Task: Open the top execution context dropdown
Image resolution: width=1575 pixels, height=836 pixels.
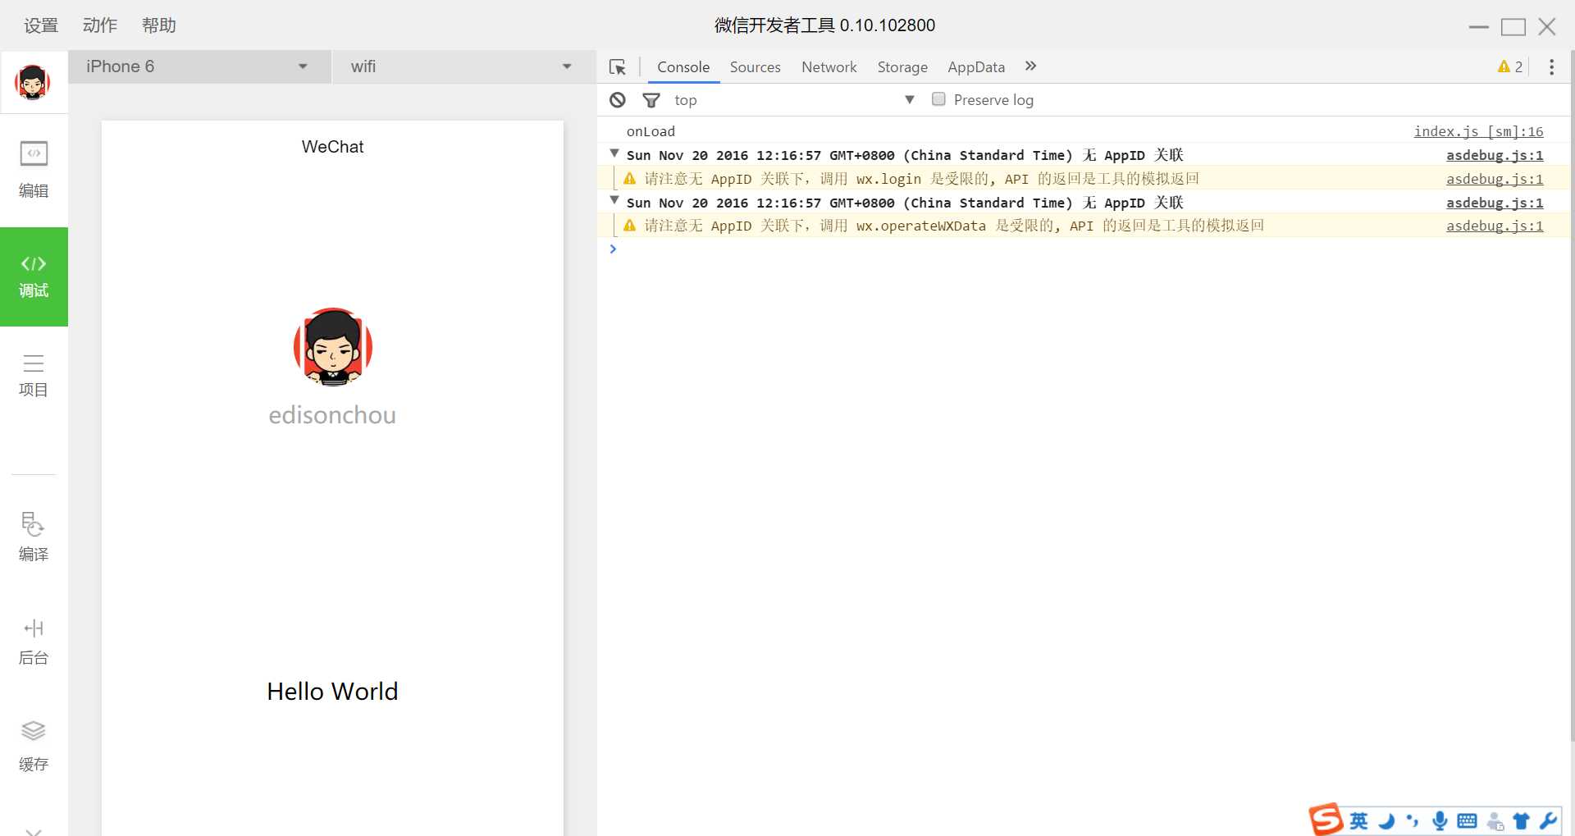Action: click(794, 100)
